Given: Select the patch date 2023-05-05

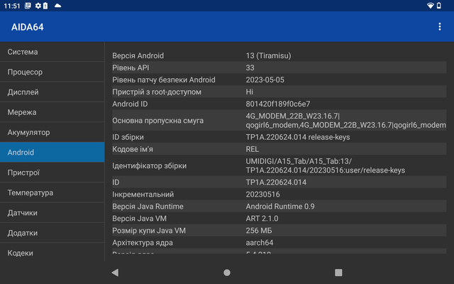Looking at the screenshot, I should 265,80.
